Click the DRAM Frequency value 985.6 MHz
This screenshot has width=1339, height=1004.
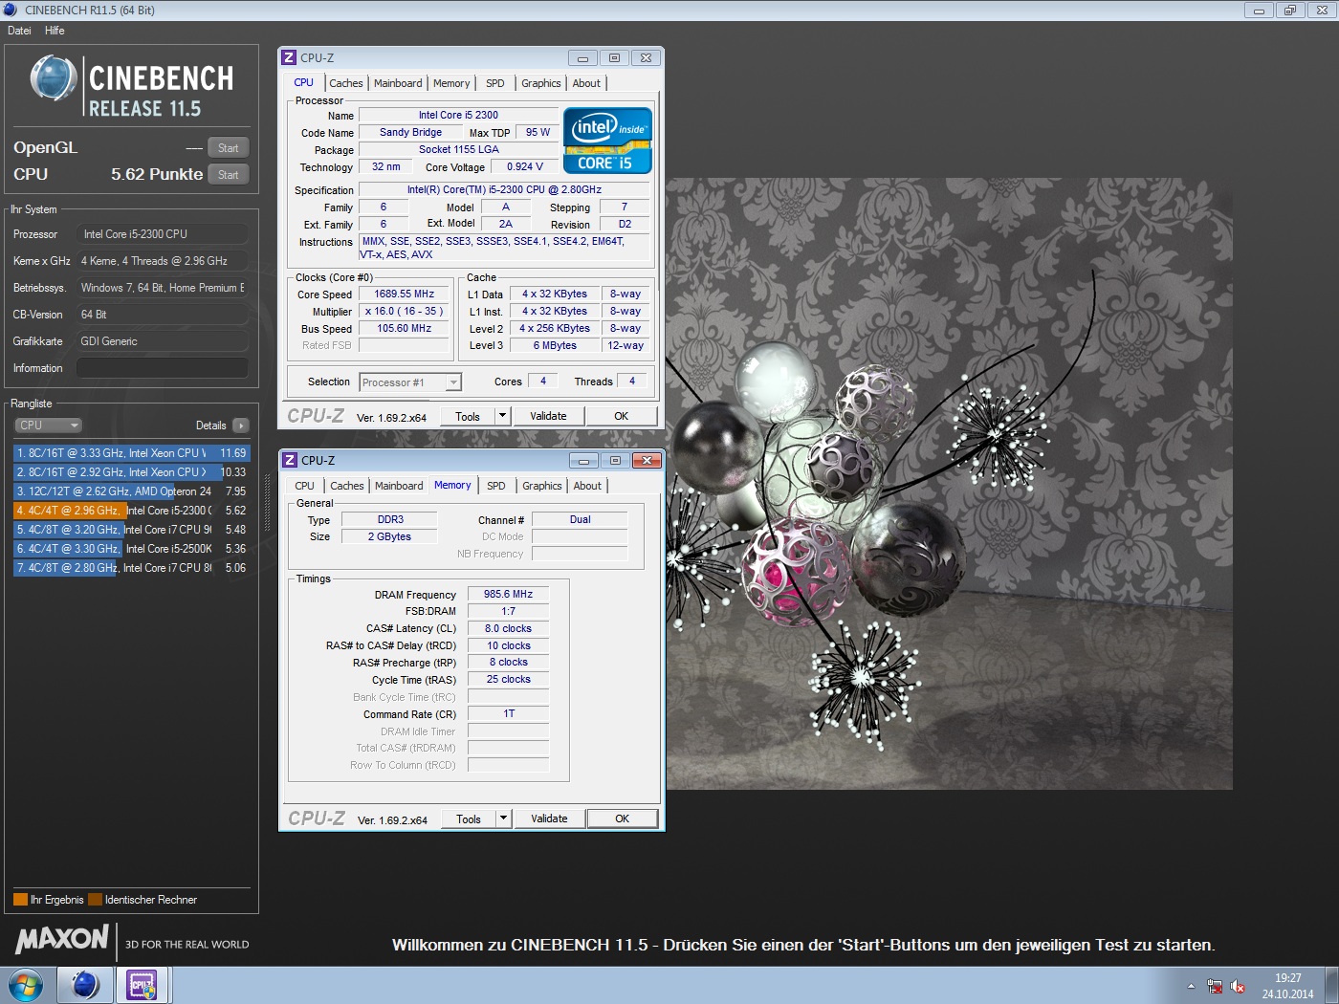pos(508,594)
